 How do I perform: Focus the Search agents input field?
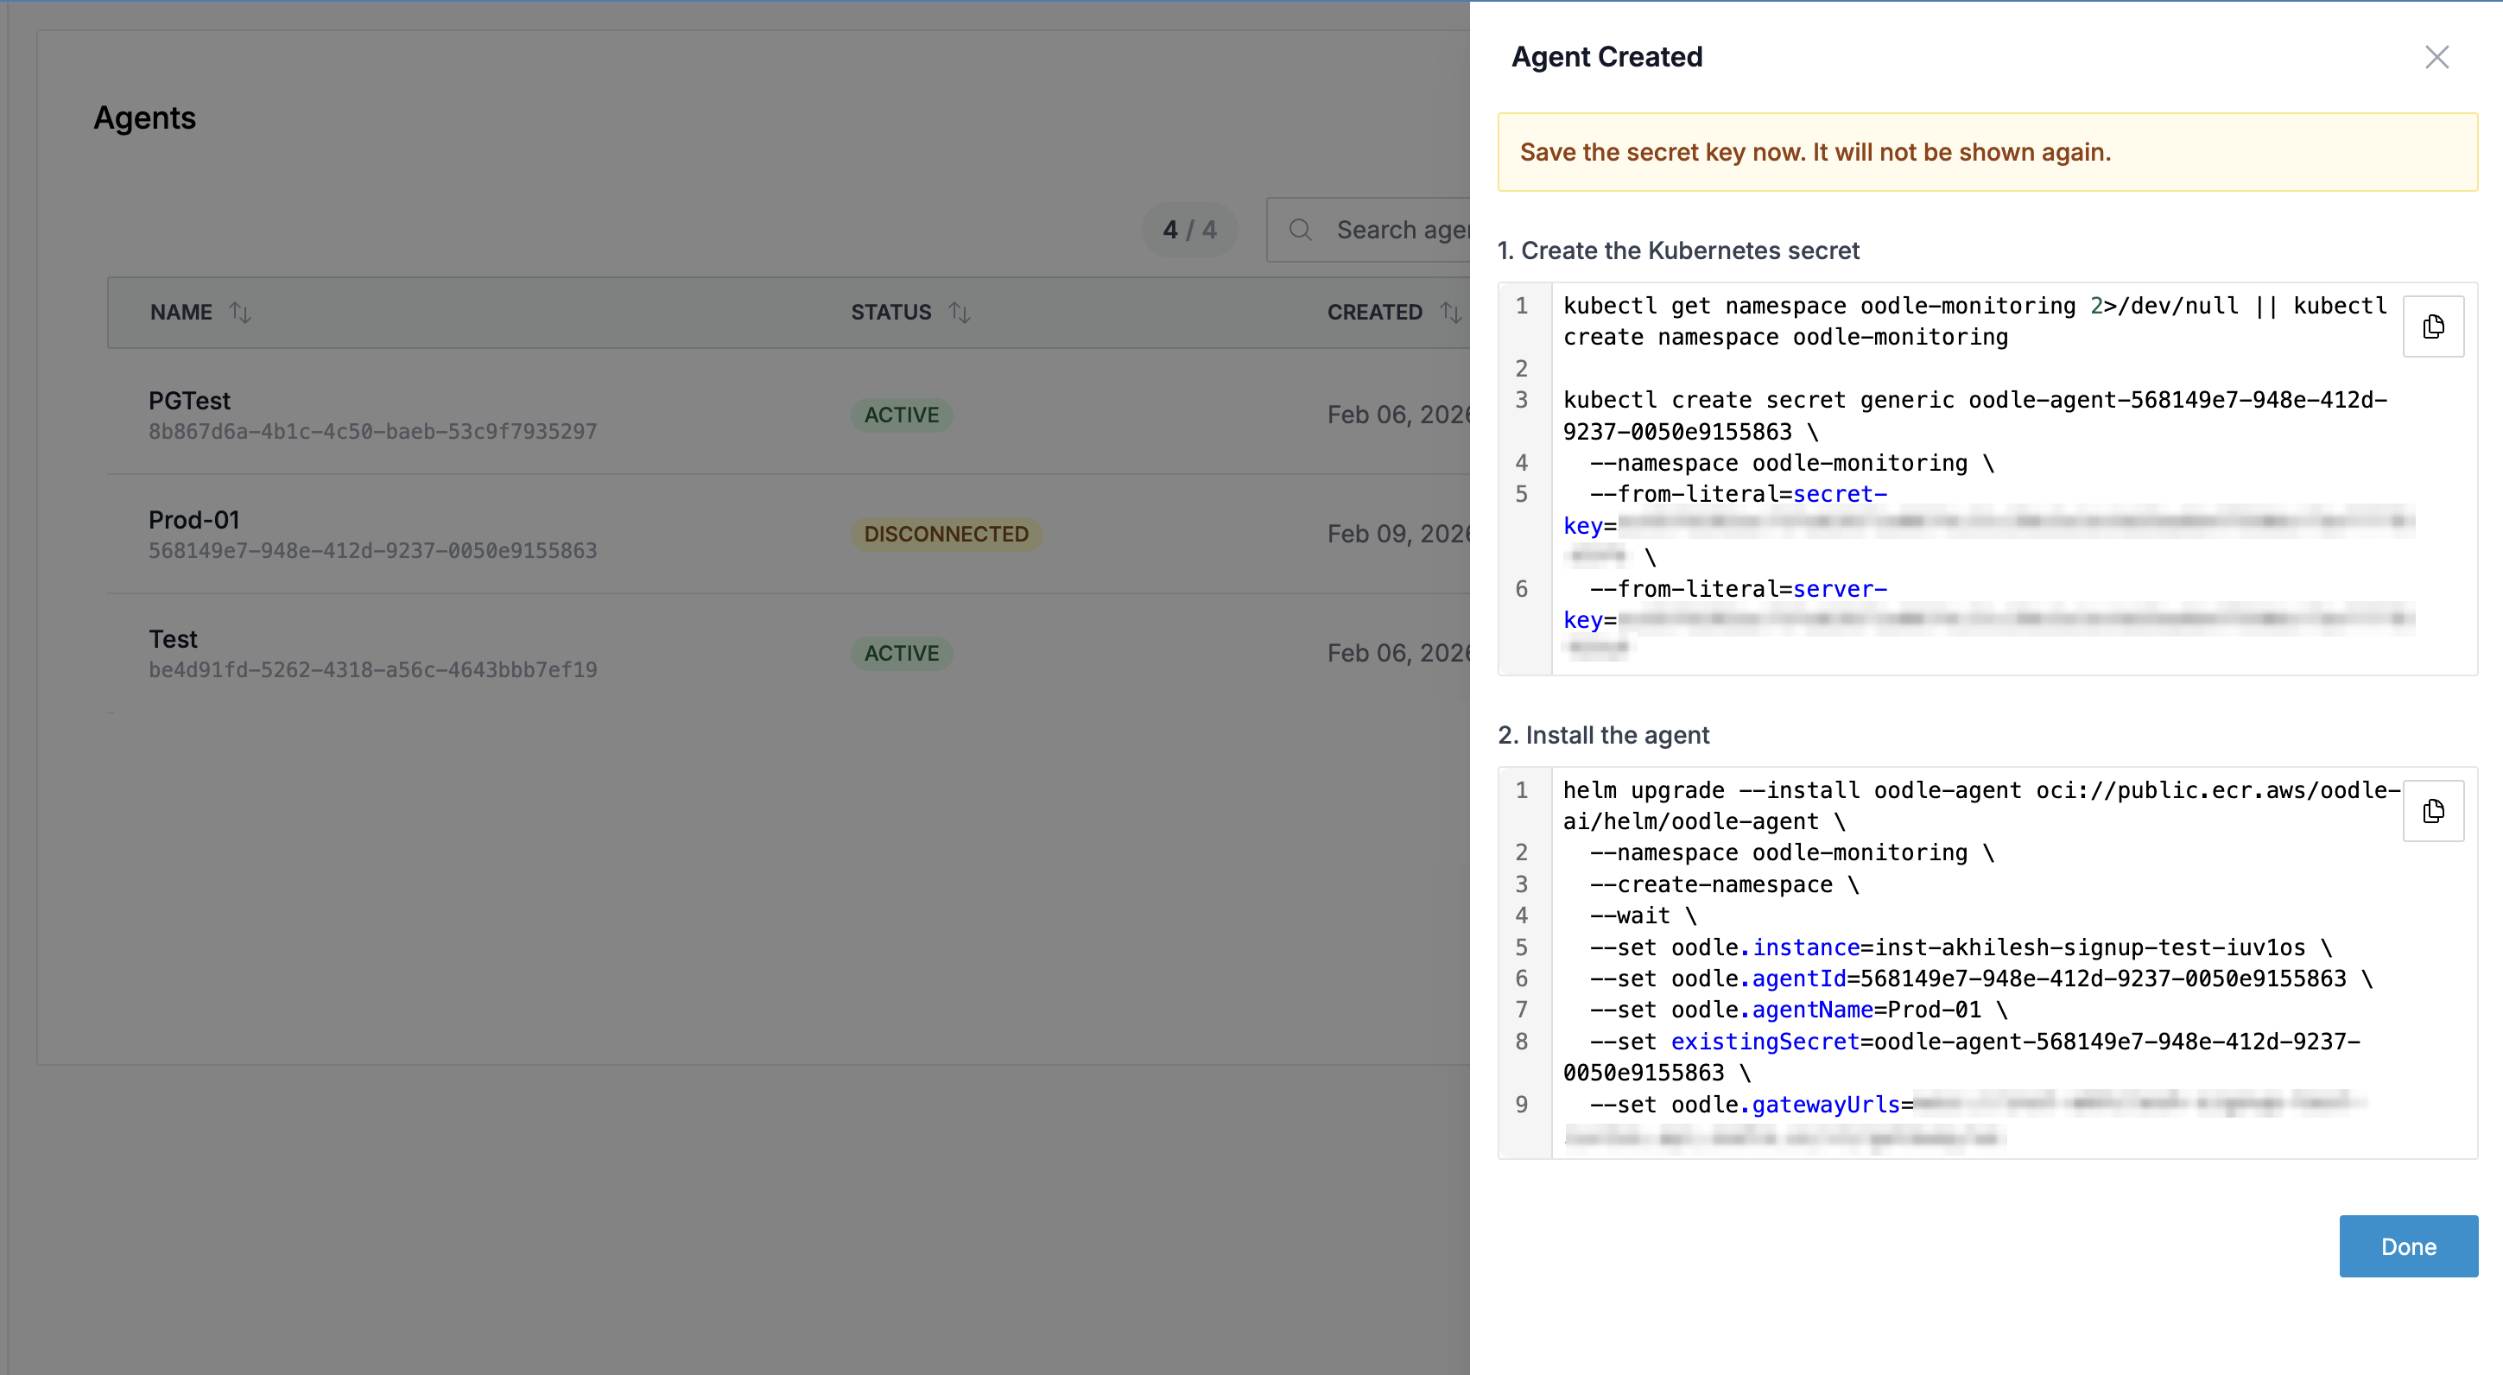tap(1401, 230)
